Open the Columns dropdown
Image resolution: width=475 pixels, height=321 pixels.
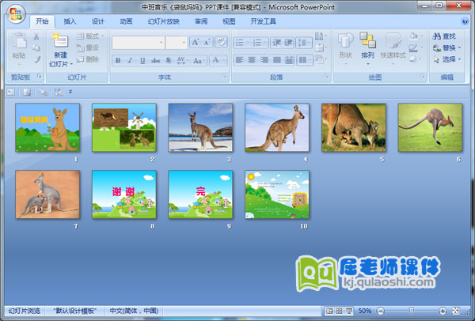pos(305,60)
